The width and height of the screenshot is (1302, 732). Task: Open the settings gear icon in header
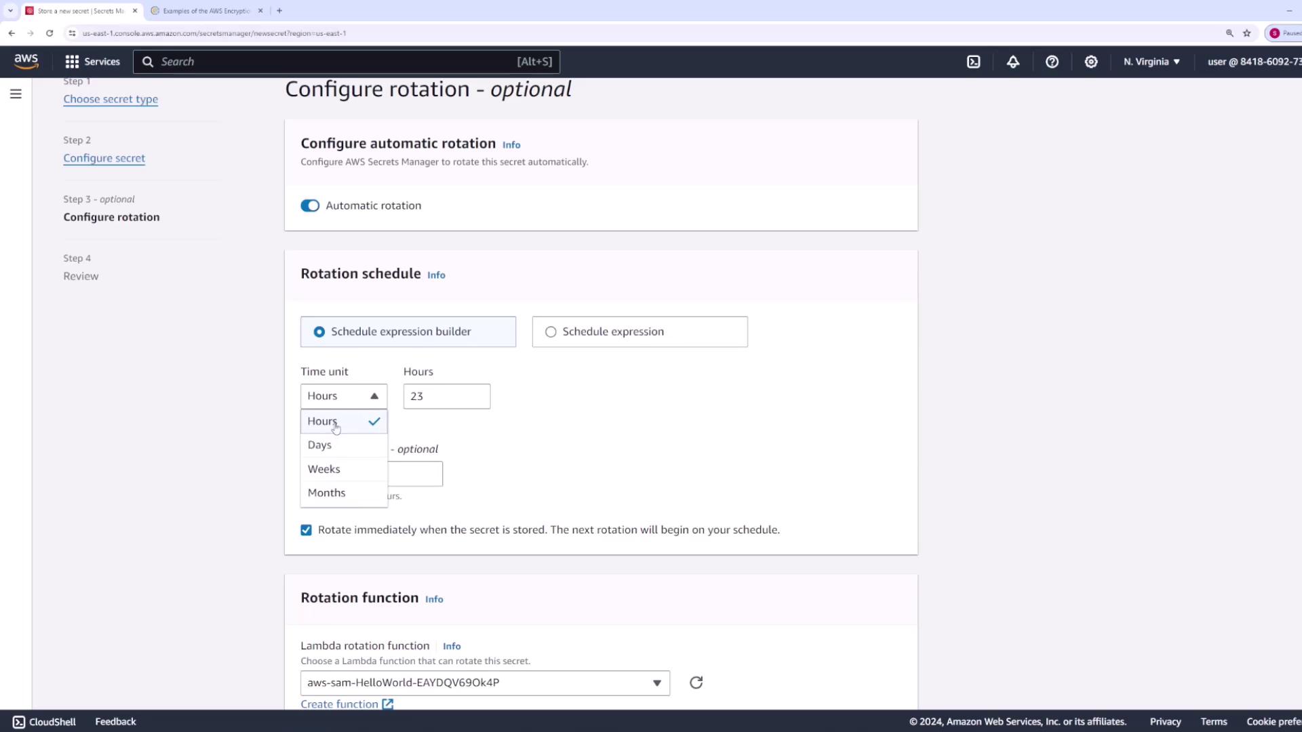pos(1090,62)
